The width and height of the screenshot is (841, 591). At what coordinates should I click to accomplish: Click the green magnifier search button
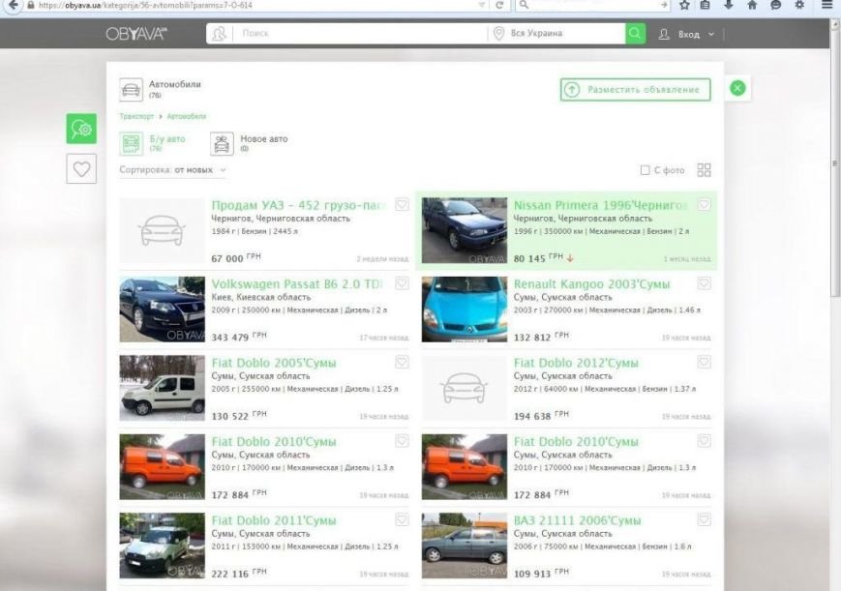tap(635, 33)
